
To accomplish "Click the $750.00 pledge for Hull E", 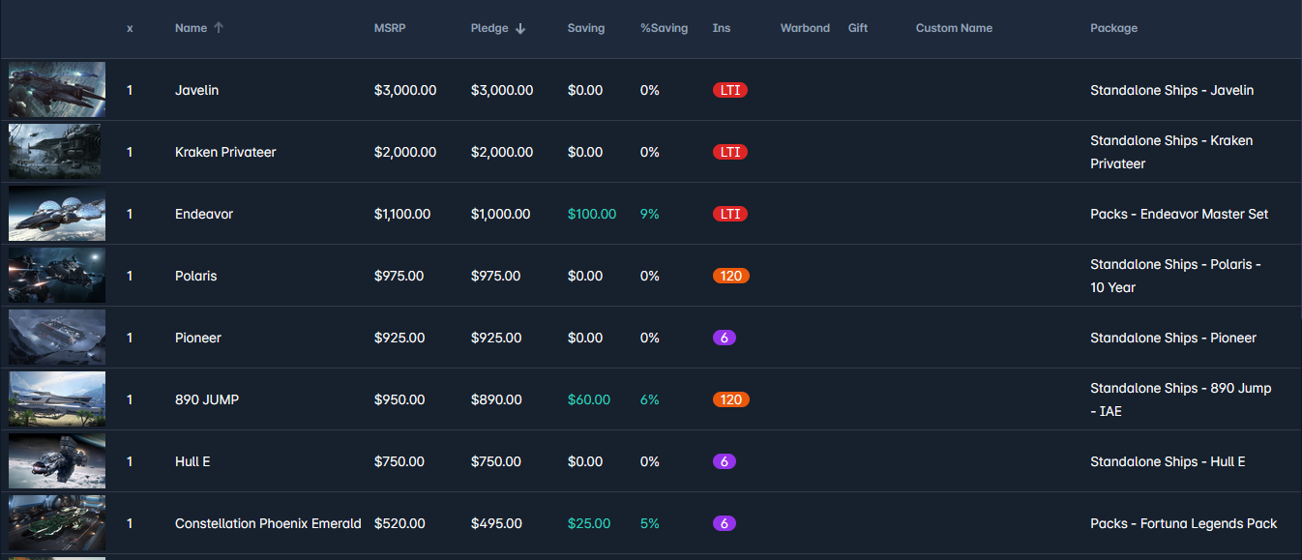I will click(496, 461).
